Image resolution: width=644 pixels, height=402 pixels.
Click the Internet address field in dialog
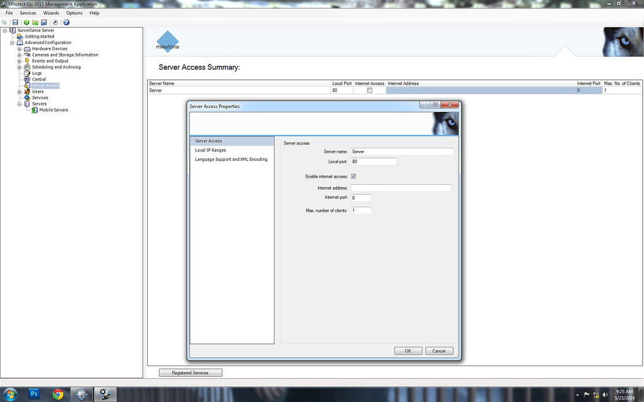pos(401,188)
